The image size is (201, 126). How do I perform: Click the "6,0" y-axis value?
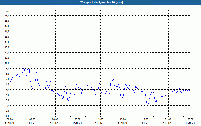[x=8, y=84]
